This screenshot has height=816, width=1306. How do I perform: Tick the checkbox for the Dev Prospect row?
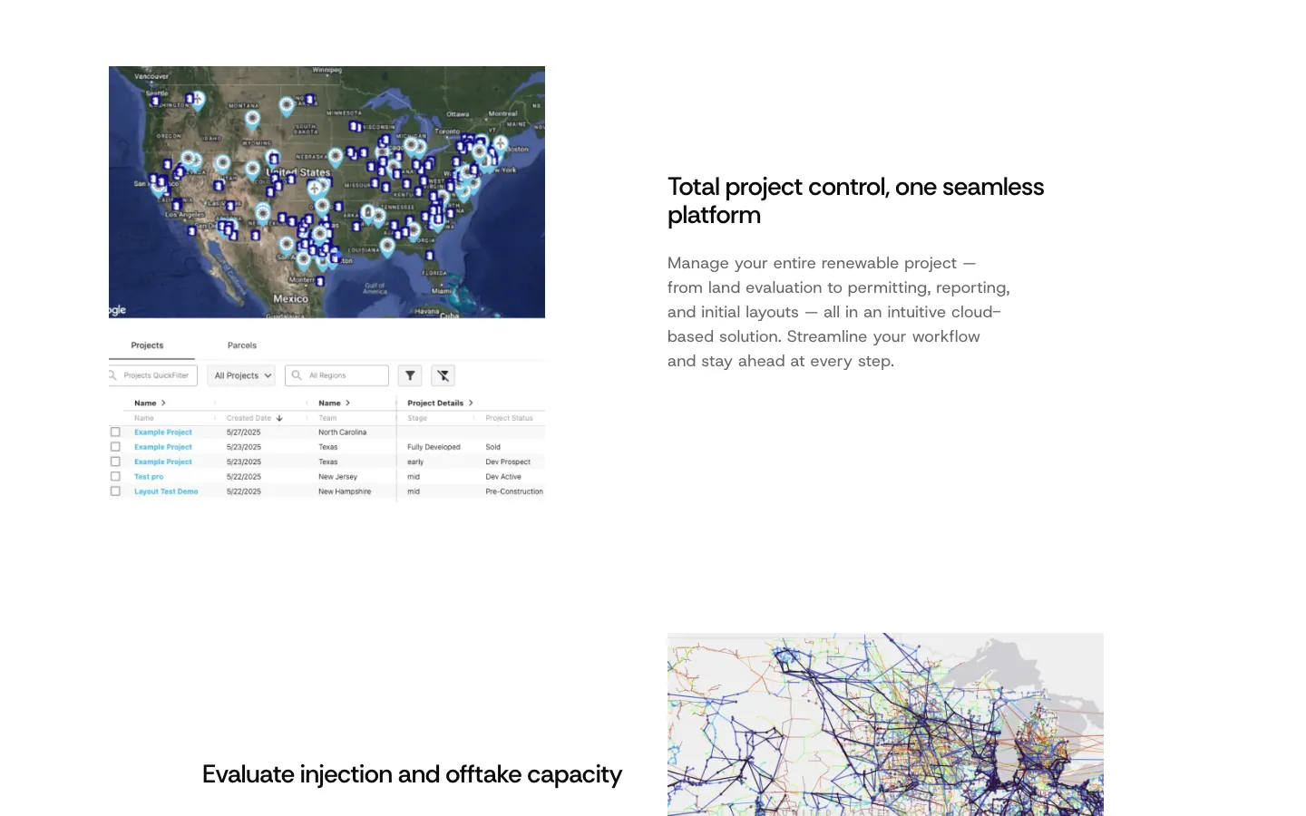pyautogui.click(x=115, y=461)
